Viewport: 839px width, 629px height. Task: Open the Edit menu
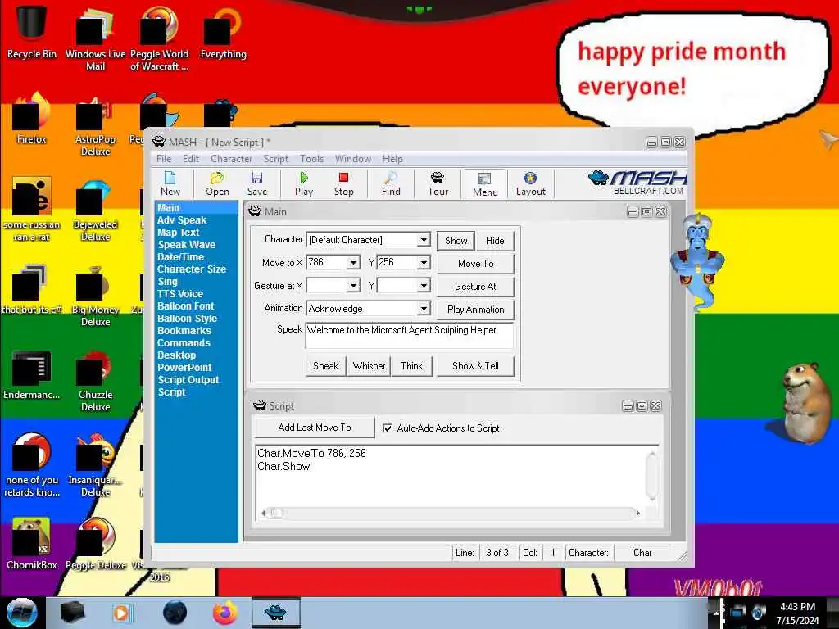pos(190,159)
